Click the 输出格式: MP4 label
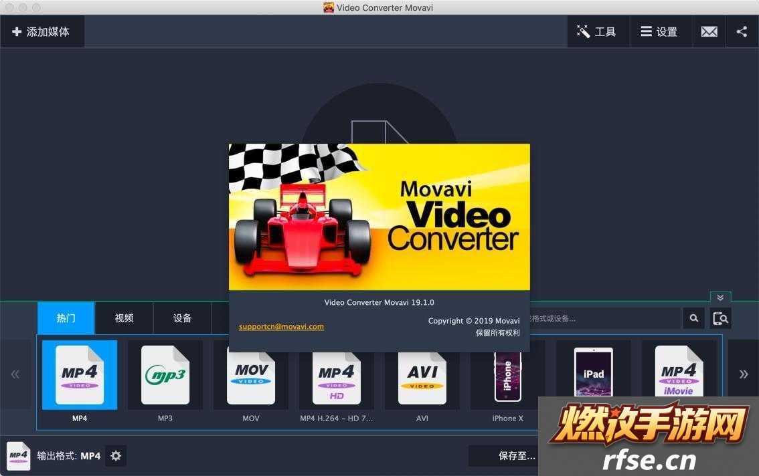Image resolution: width=759 pixels, height=476 pixels. pyautogui.click(x=69, y=456)
